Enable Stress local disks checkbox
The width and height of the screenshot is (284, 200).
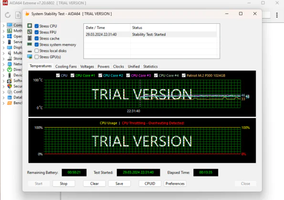tap(37, 50)
